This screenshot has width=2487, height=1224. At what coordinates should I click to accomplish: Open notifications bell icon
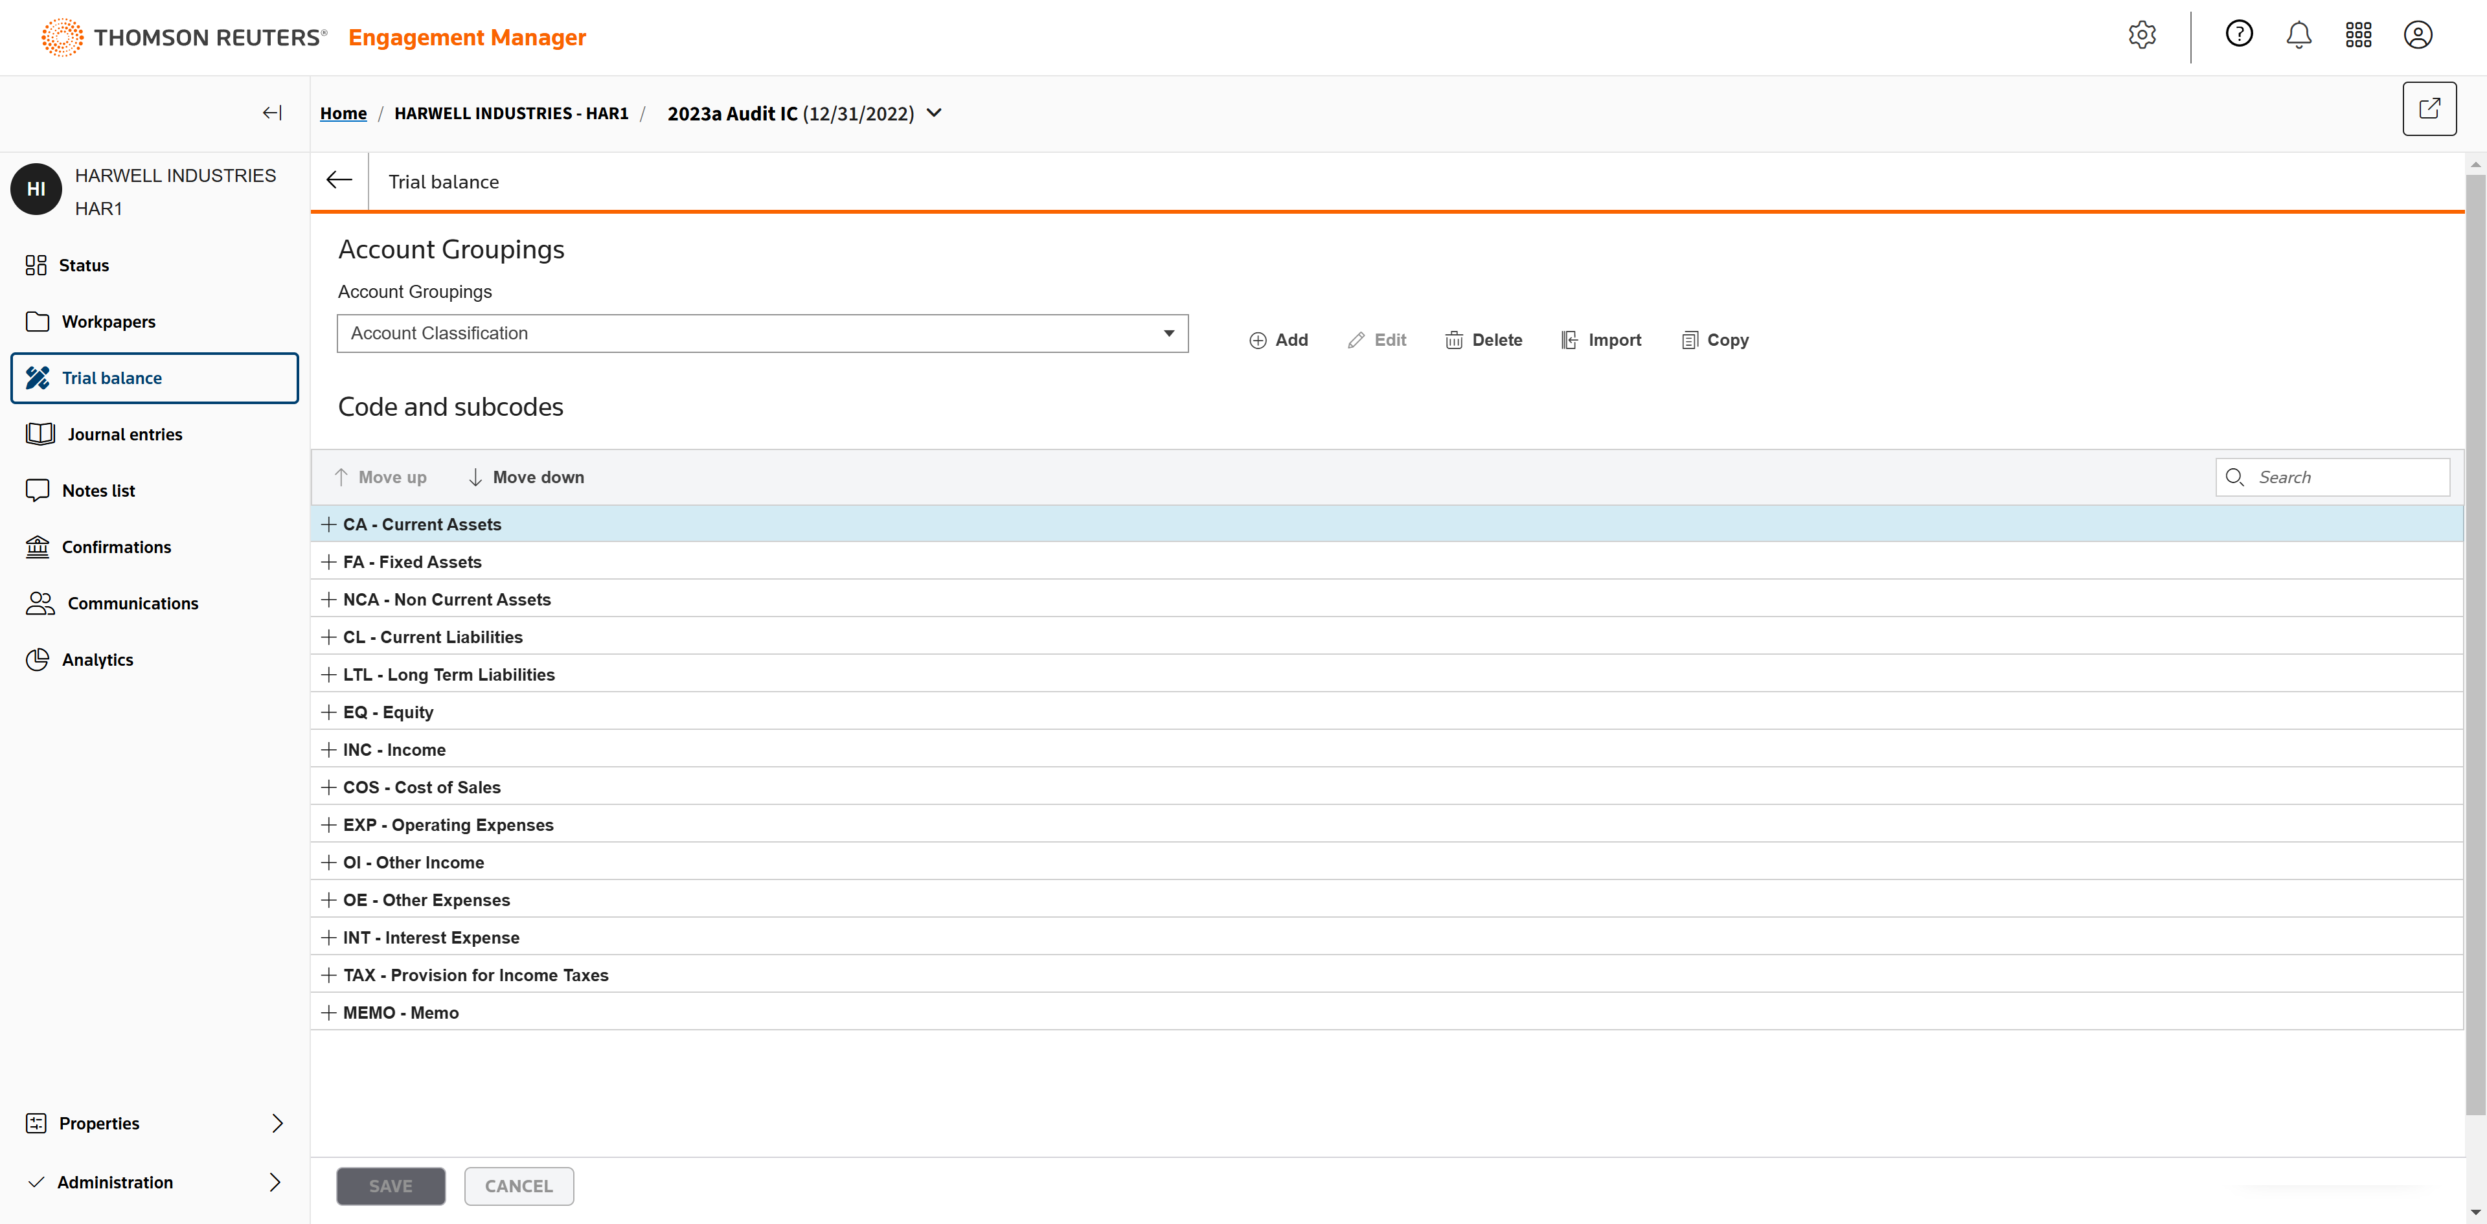[2299, 36]
